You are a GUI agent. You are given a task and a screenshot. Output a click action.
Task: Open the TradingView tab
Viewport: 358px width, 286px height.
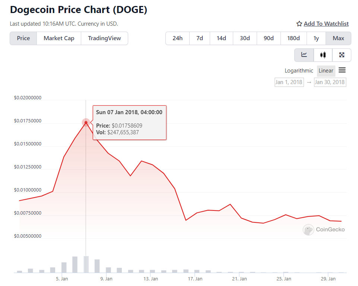pos(104,38)
